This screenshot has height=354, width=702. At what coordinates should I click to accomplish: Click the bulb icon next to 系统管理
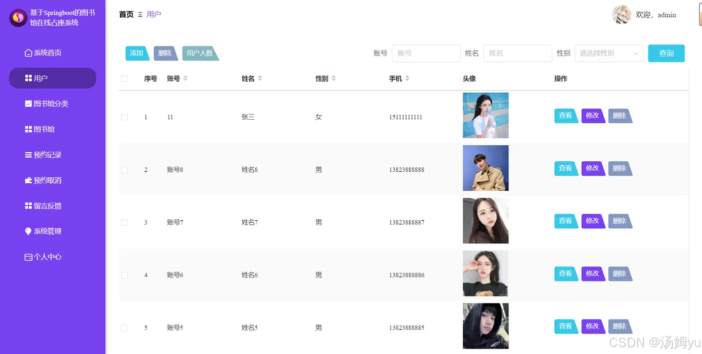click(x=29, y=231)
